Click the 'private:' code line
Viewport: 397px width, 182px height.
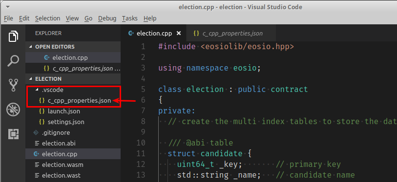177,111
